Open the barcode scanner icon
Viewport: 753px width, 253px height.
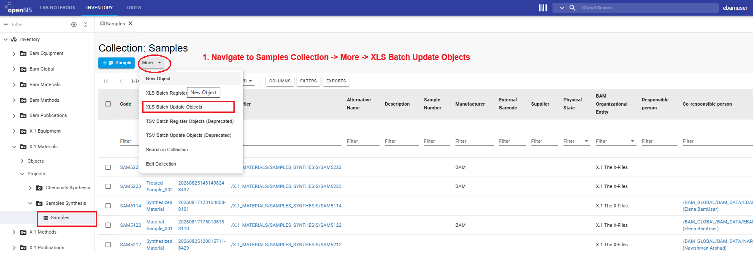point(543,8)
